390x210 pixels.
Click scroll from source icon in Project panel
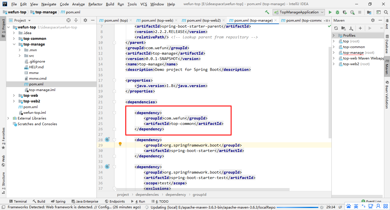click(x=69, y=20)
